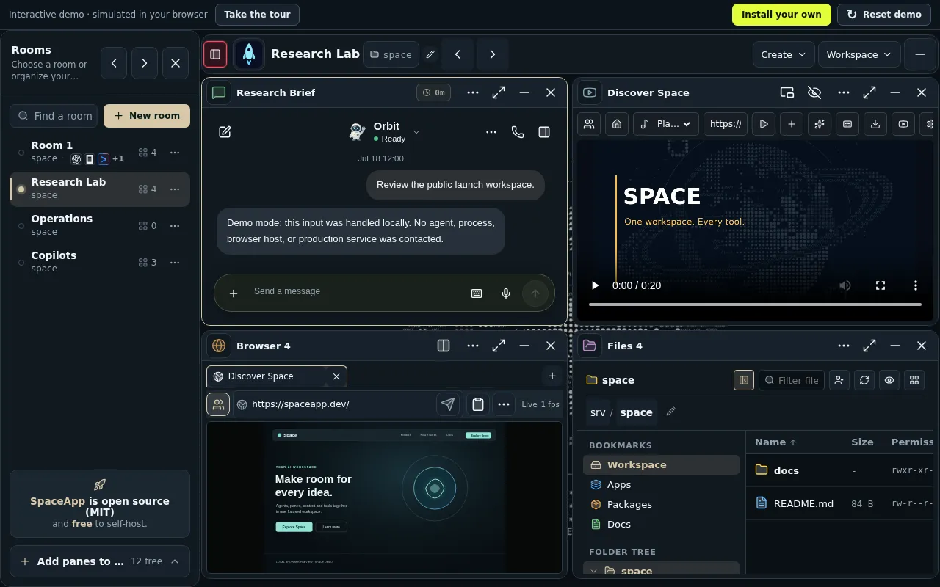
Task: Start a voice call with Orbit
Action: [518, 132]
